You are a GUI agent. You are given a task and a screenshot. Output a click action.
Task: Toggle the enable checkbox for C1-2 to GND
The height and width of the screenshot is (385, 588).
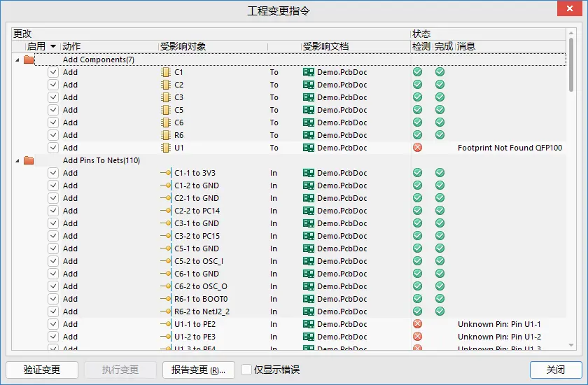coord(53,185)
